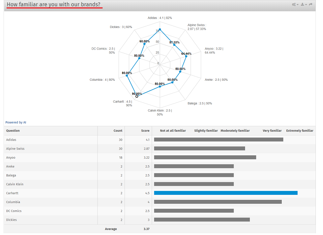The image size is (323, 235).
Task: Click the Question column header
Action: [x=13, y=131]
